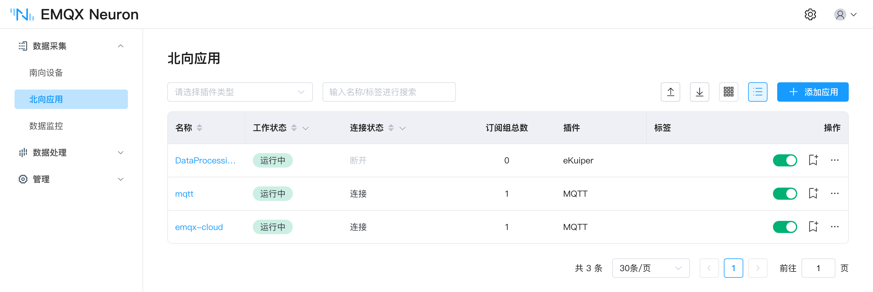
Task: Click 标签 column header
Action: pos(663,128)
